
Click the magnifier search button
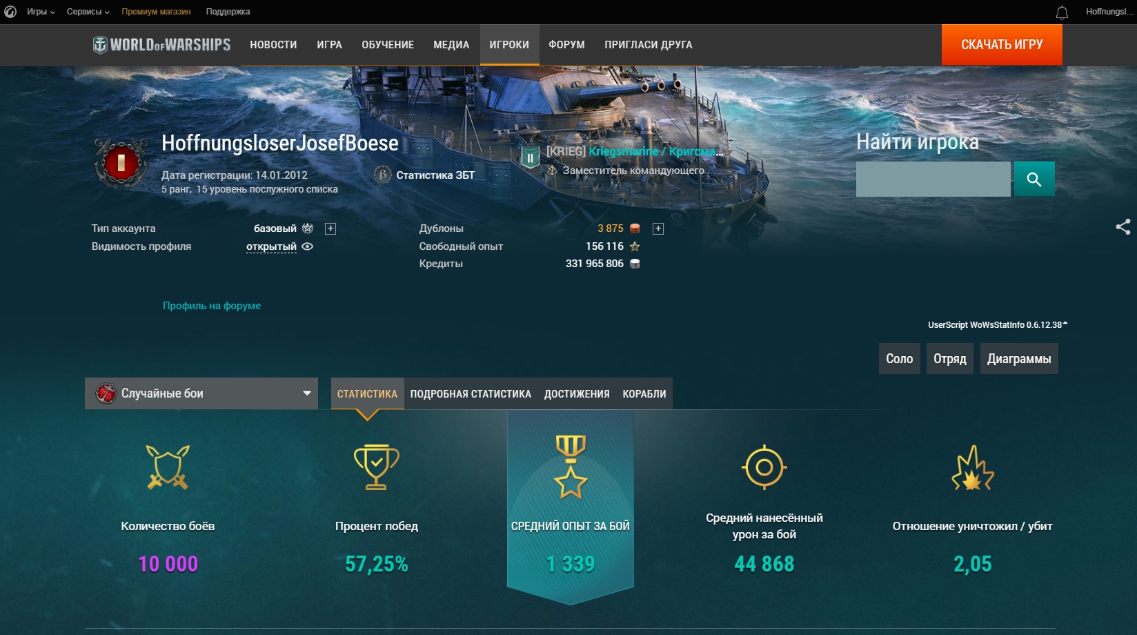[1034, 179]
